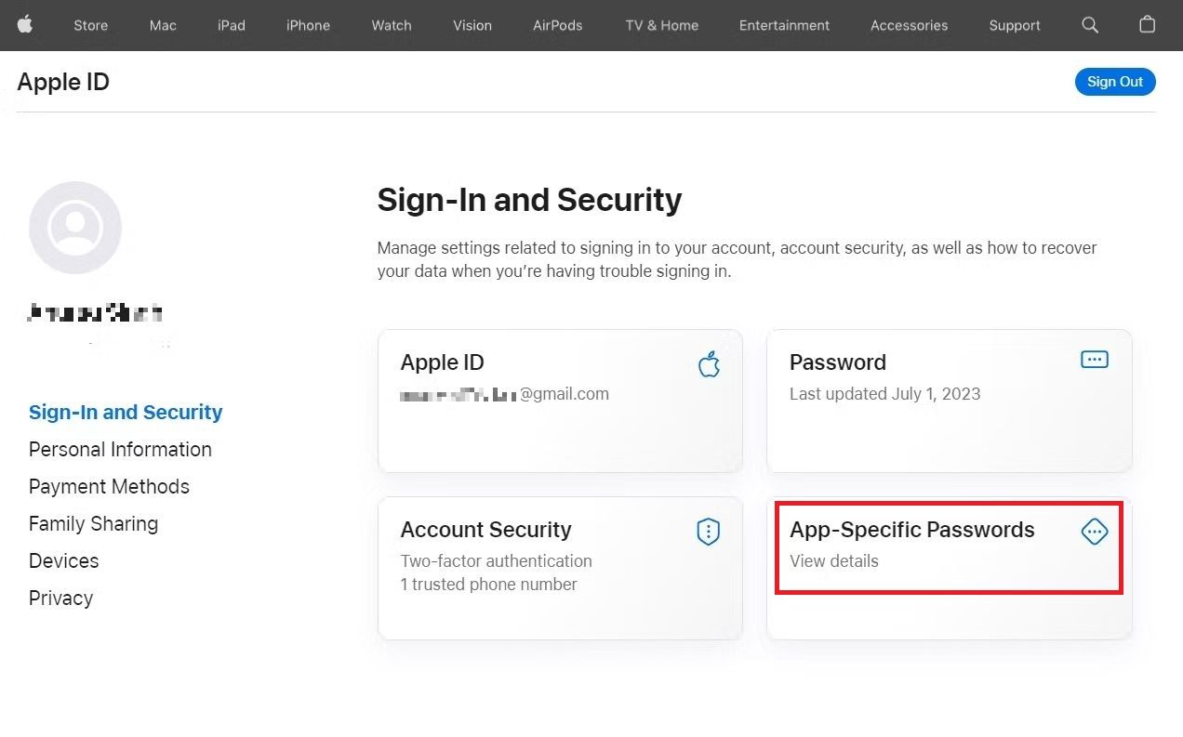
Task: Open App-Specific Passwords details
Action: click(x=947, y=548)
